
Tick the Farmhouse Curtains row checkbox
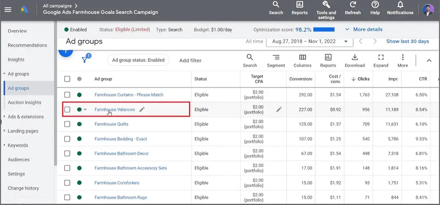[x=67, y=95]
